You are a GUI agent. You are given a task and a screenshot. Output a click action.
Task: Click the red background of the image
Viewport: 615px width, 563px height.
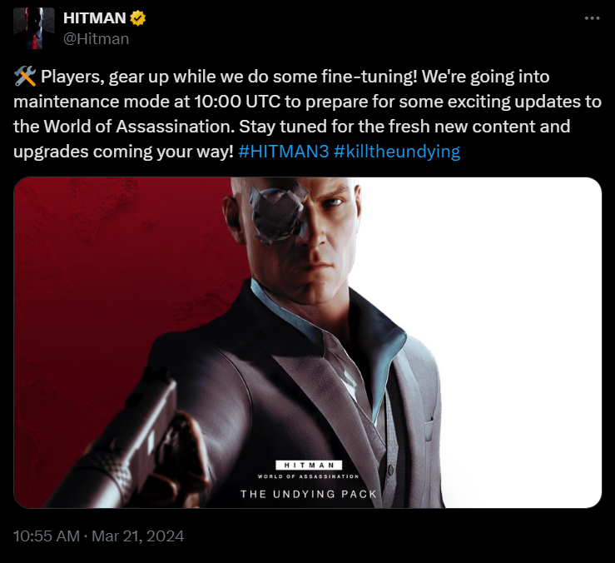[98, 275]
